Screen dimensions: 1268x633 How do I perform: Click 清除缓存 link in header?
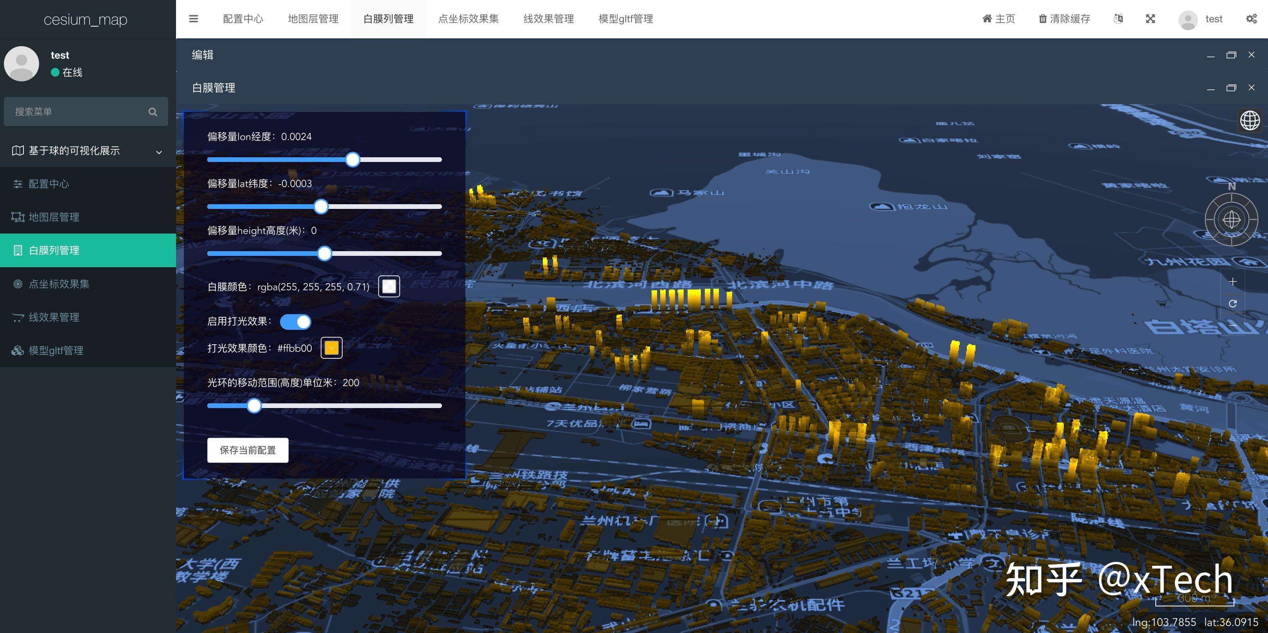click(1064, 19)
